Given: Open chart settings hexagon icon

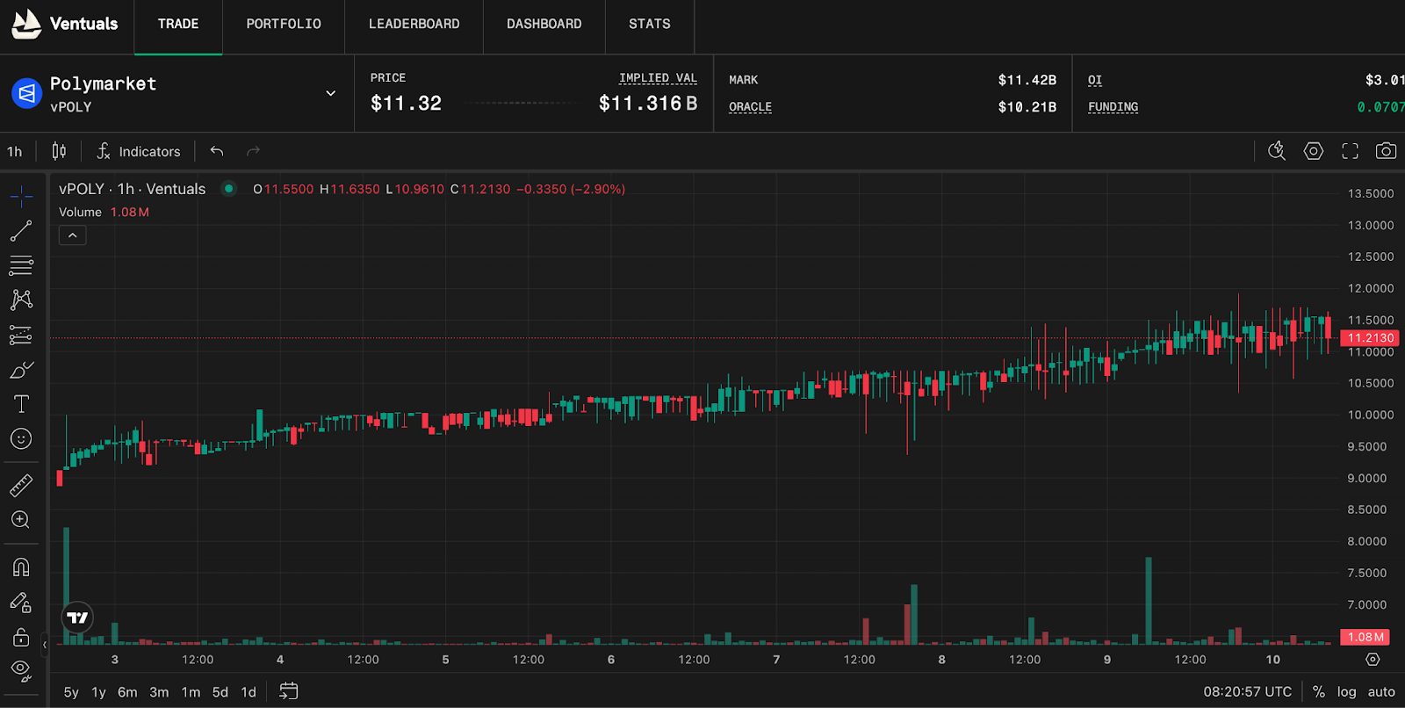Looking at the screenshot, I should pos(1313,151).
